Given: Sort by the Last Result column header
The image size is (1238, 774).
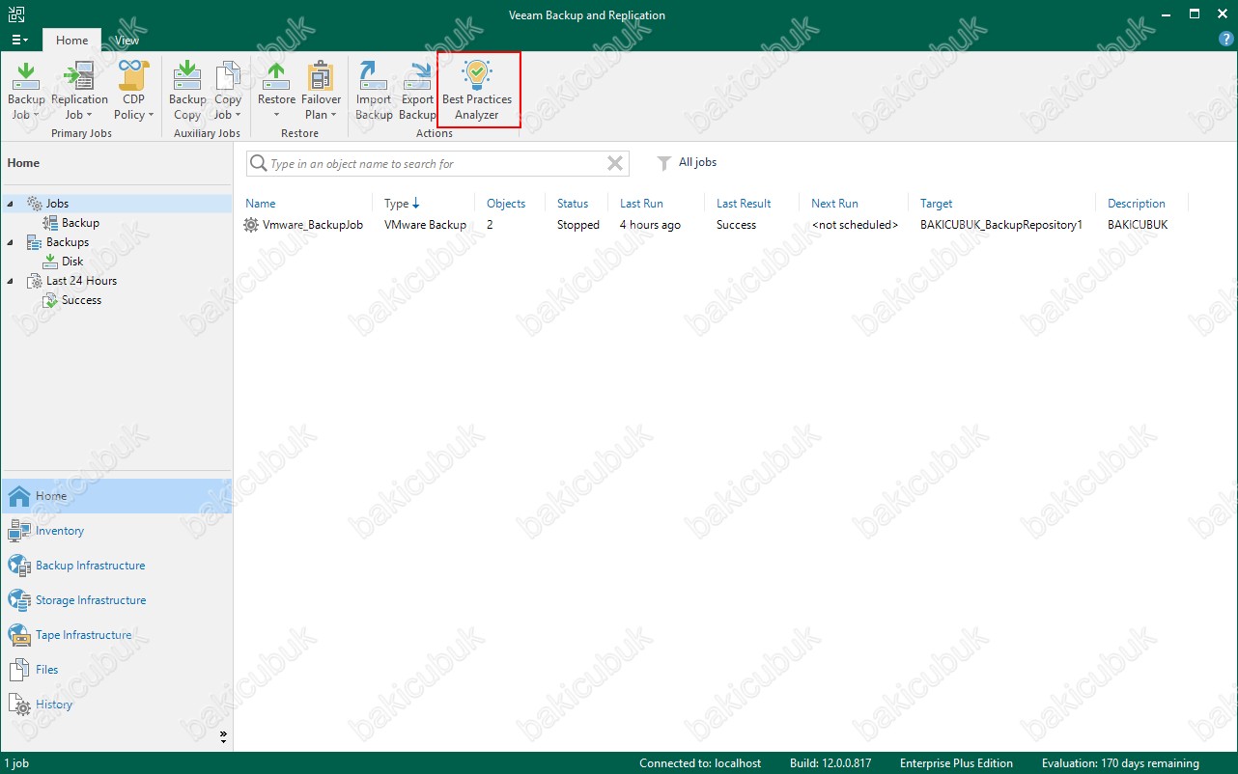Looking at the screenshot, I should click(744, 204).
